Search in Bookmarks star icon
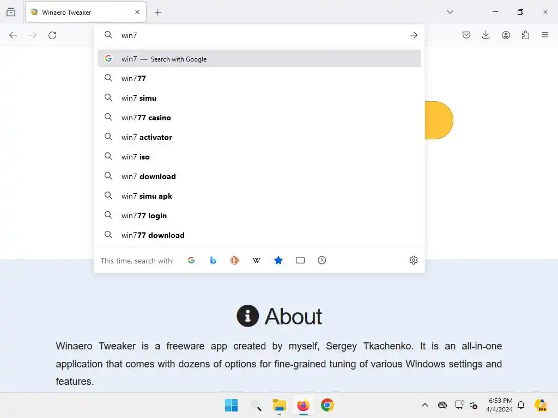 278,260
